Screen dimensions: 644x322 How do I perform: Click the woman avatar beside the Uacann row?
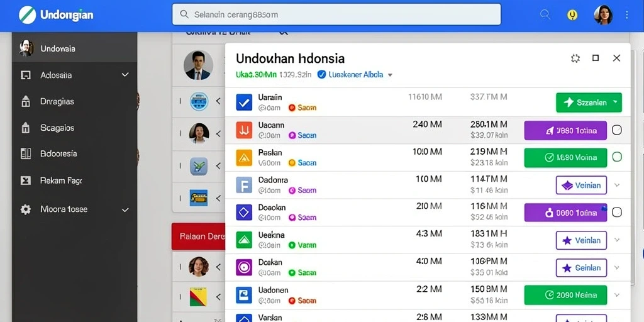[199, 133]
